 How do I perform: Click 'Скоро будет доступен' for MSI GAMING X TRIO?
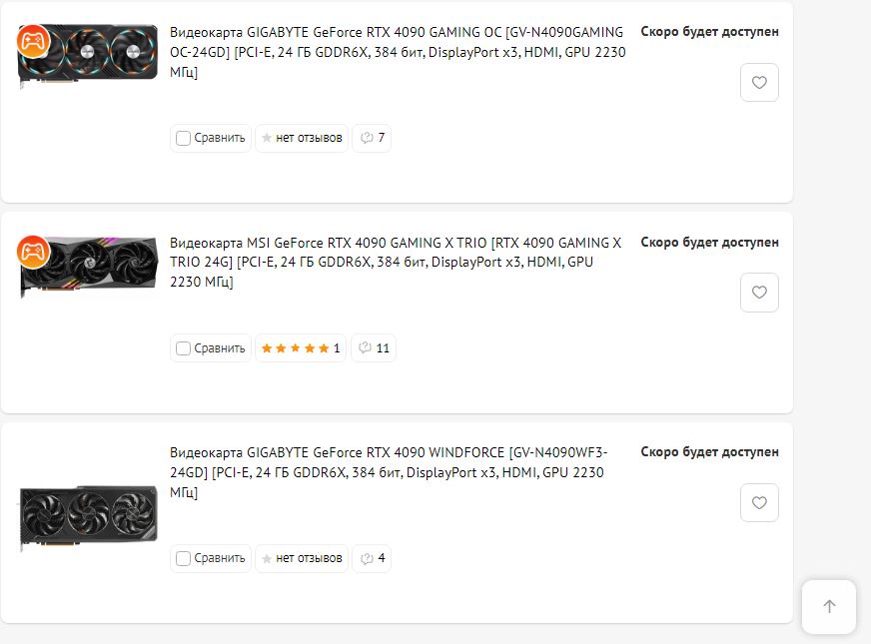[709, 243]
